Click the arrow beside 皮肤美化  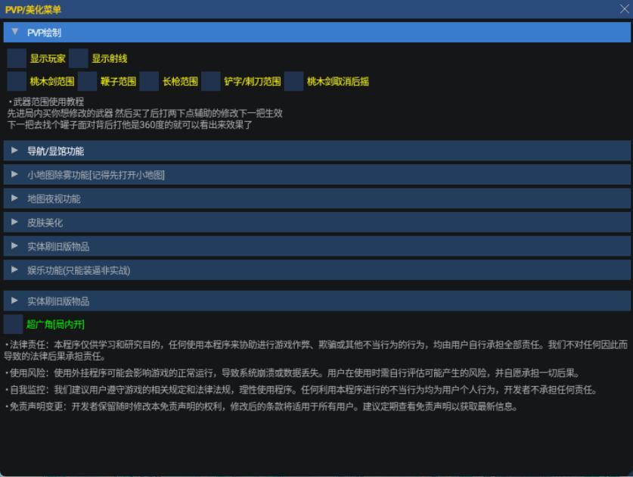(14, 223)
